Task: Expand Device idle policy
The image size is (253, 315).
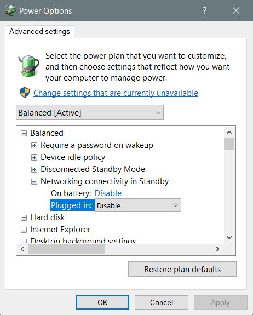Action: (34, 158)
